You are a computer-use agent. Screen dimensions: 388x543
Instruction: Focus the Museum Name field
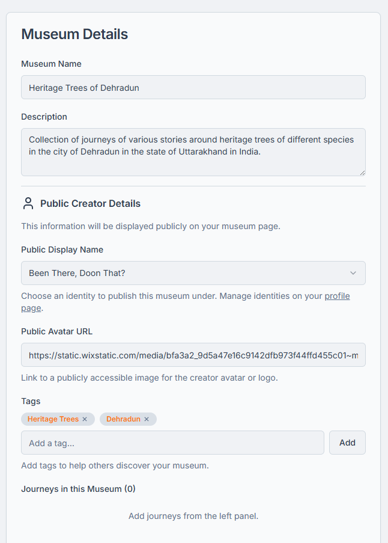tap(193, 87)
